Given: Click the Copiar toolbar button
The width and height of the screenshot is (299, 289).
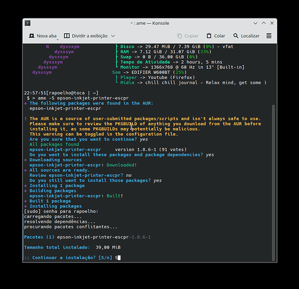Looking at the screenshot, I should point(188,36).
